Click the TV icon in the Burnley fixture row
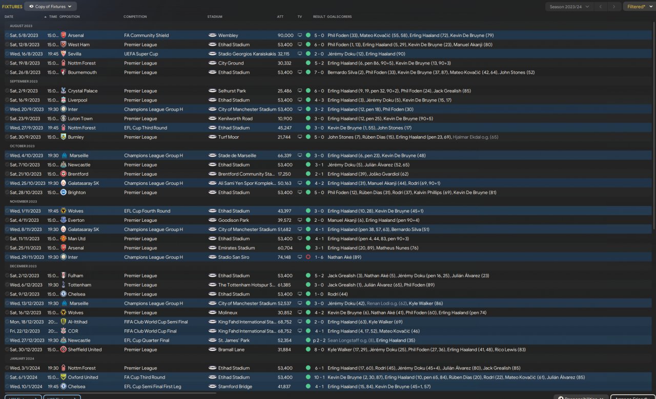Image resolution: width=656 pixels, height=399 pixels. (300, 137)
